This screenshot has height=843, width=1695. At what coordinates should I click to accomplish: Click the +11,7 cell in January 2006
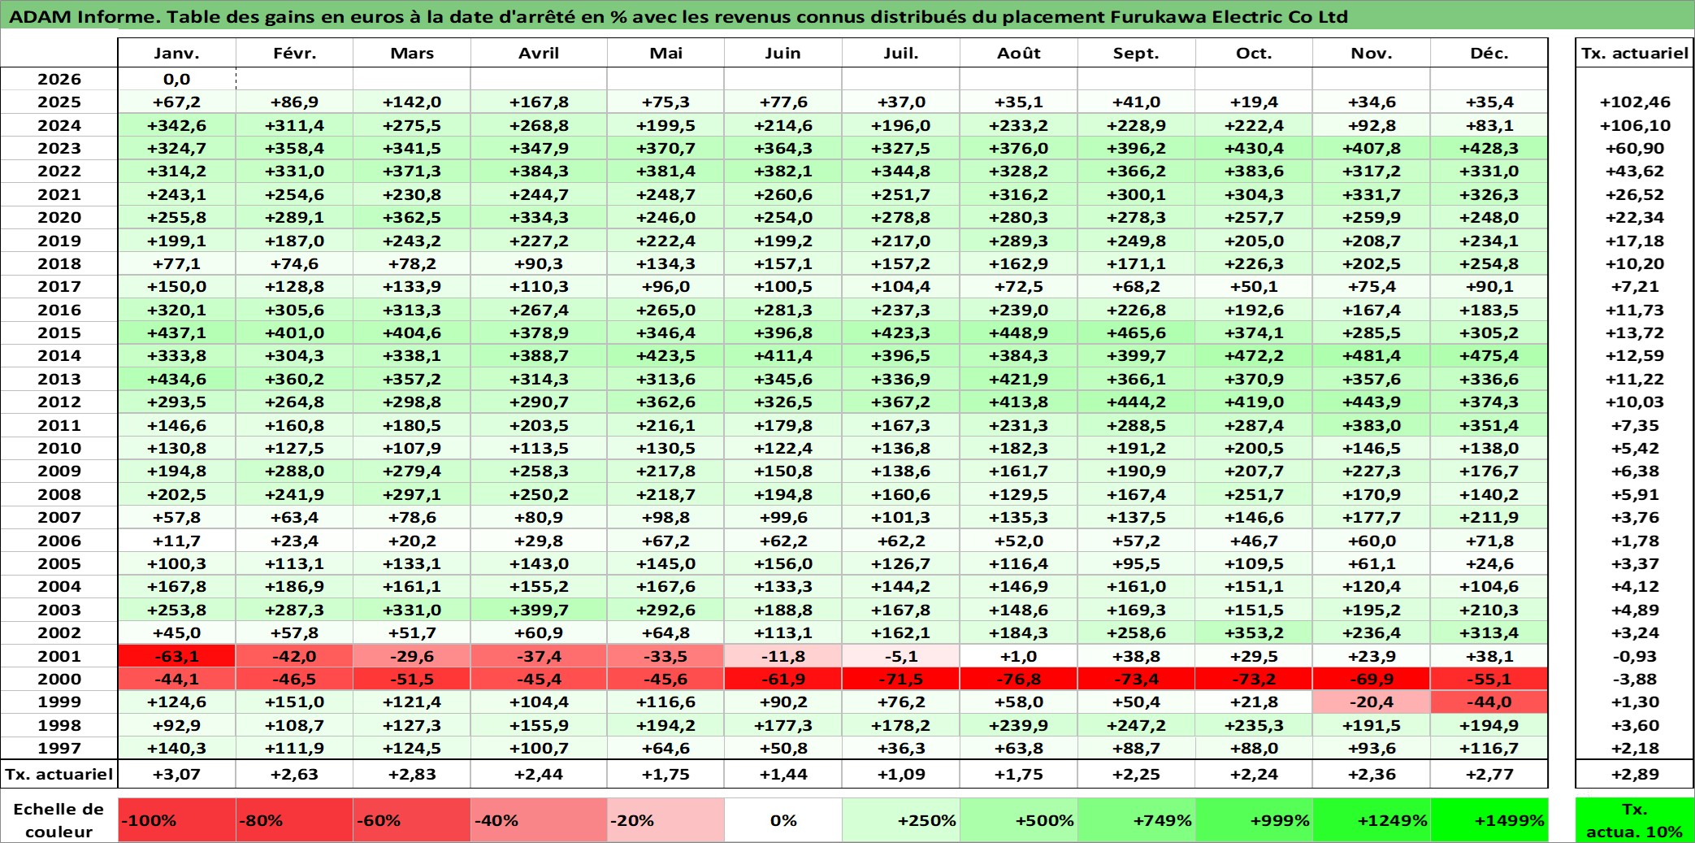point(176,541)
